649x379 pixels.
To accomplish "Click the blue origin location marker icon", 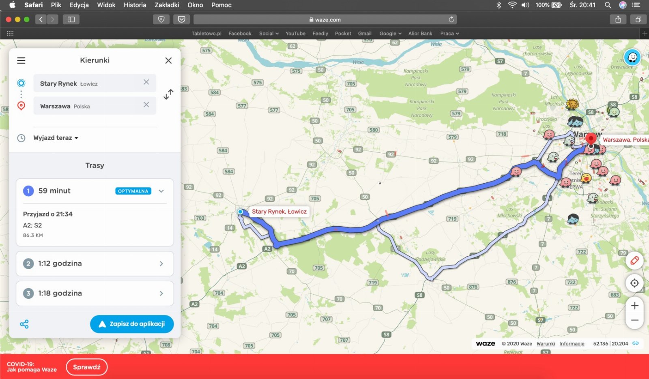I will [21, 83].
